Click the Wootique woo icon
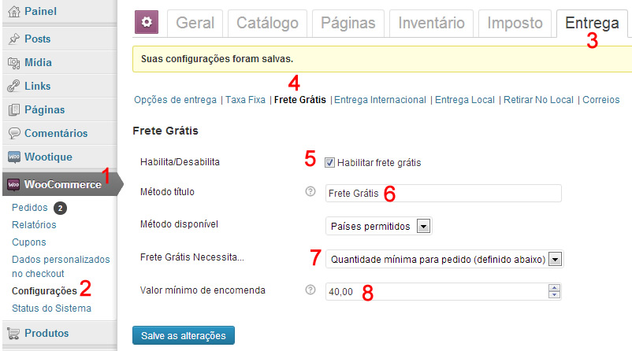The height and width of the screenshot is (351, 632). tap(14, 157)
